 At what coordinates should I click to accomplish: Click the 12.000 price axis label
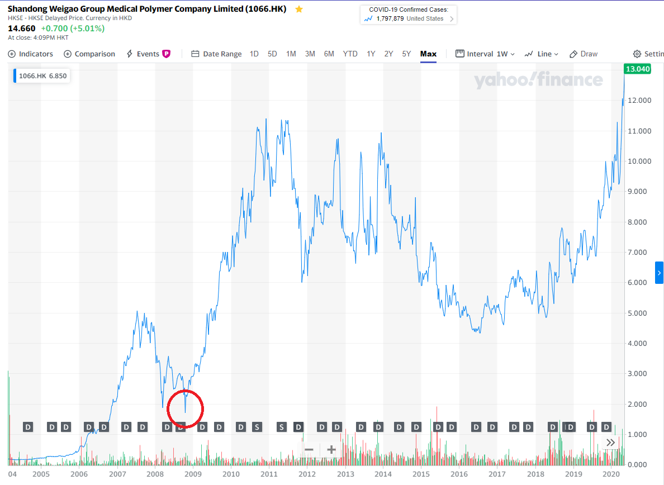[x=639, y=101]
